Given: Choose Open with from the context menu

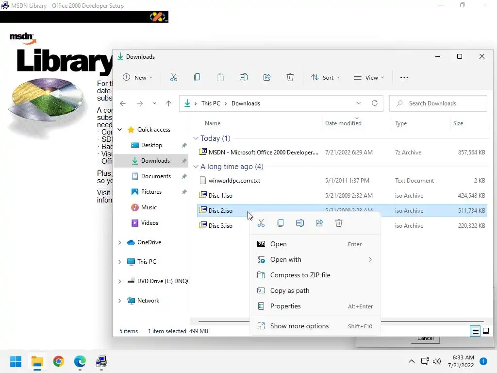Looking at the screenshot, I should (x=315, y=259).
